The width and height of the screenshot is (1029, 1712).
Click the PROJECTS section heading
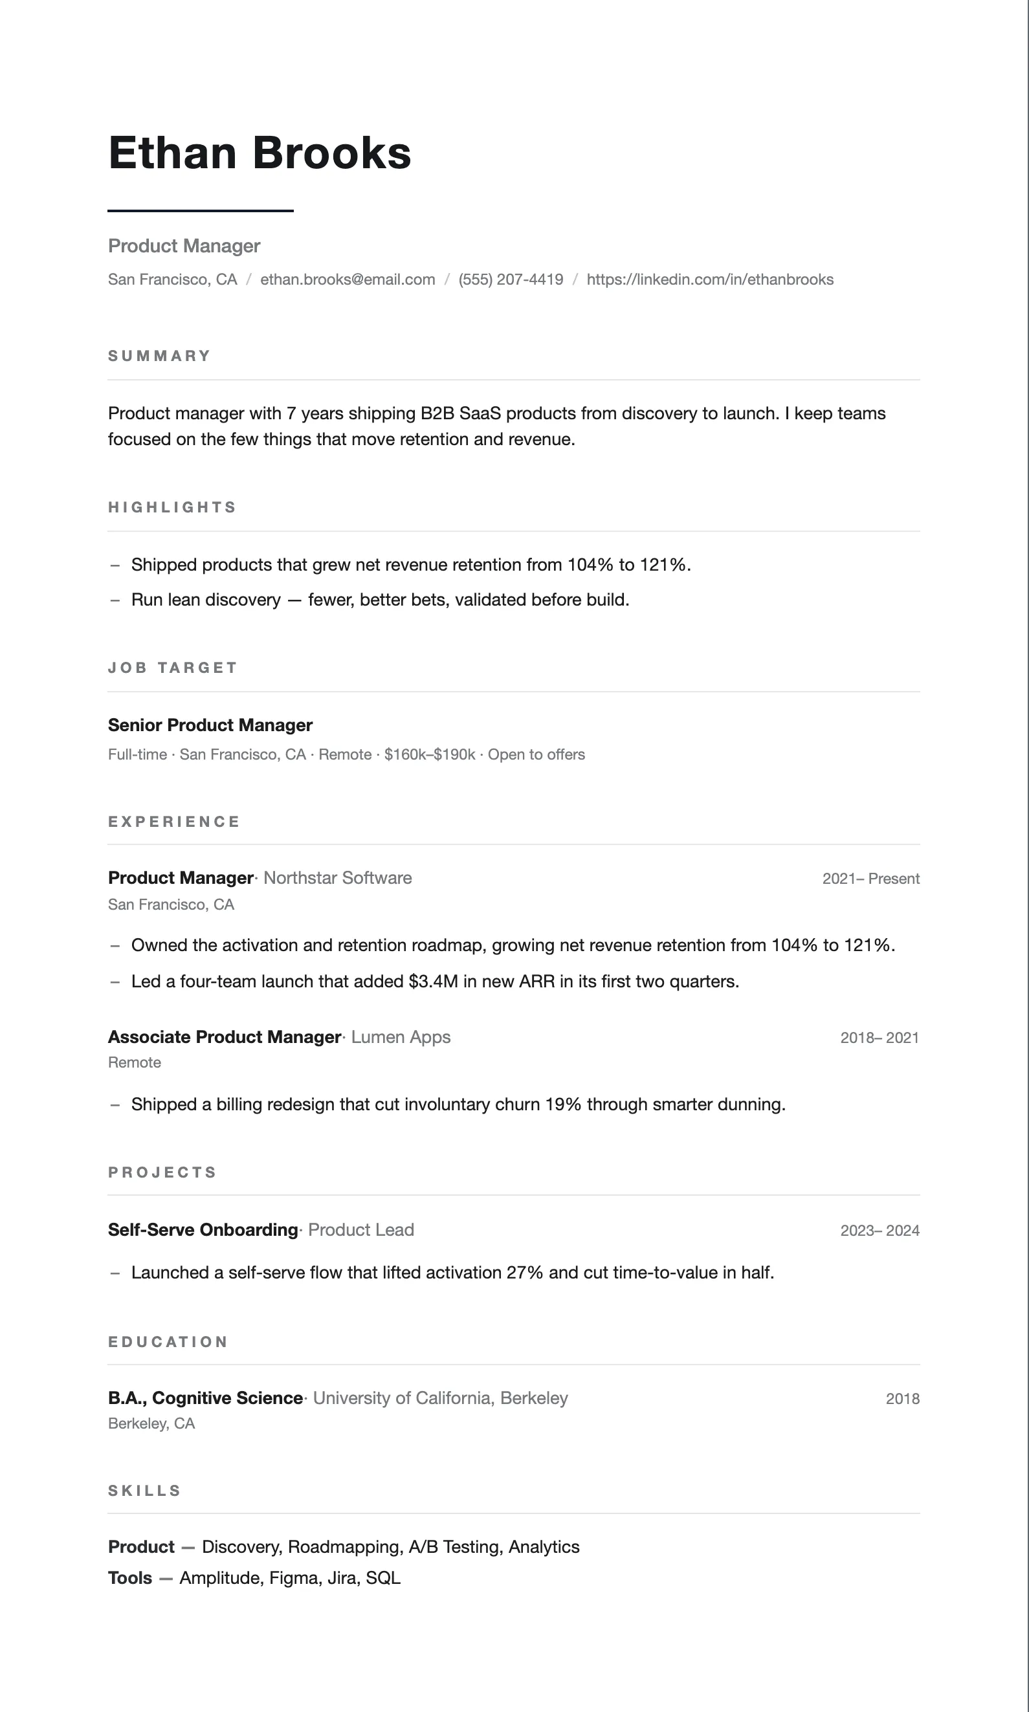[162, 1172]
